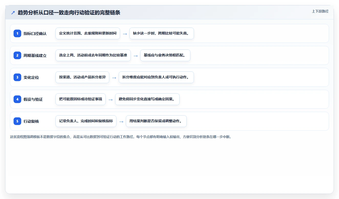Click the box 记录负责人、完成时间和复核指标
339x199 pixels.
tap(86, 121)
